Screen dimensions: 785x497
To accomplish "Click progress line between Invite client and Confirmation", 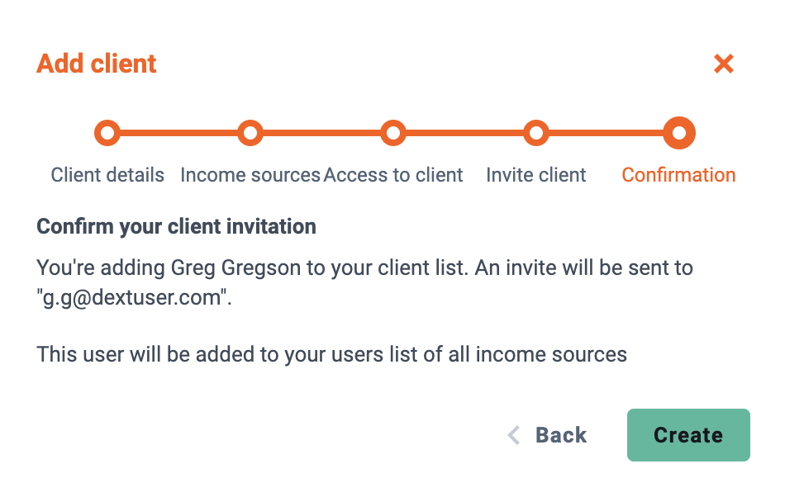I will pyautogui.click(x=607, y=133).
